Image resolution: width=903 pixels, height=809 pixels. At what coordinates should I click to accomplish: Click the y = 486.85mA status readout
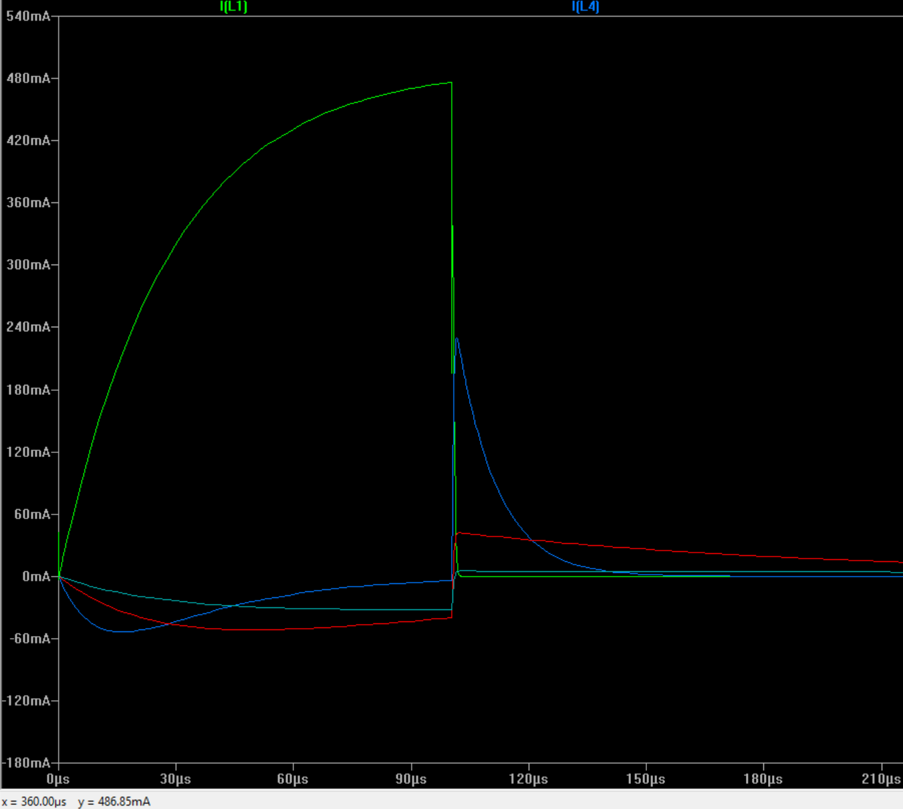click(114, 802)
